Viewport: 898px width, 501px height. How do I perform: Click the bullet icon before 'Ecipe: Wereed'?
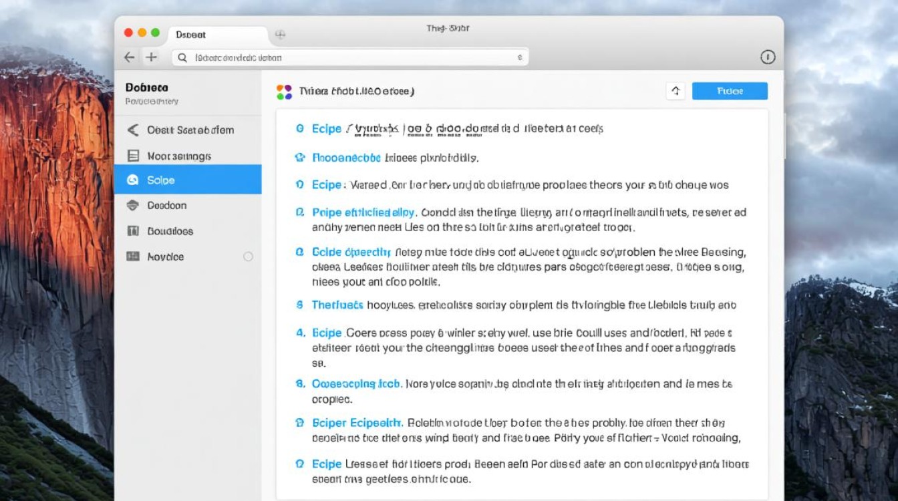300,185
